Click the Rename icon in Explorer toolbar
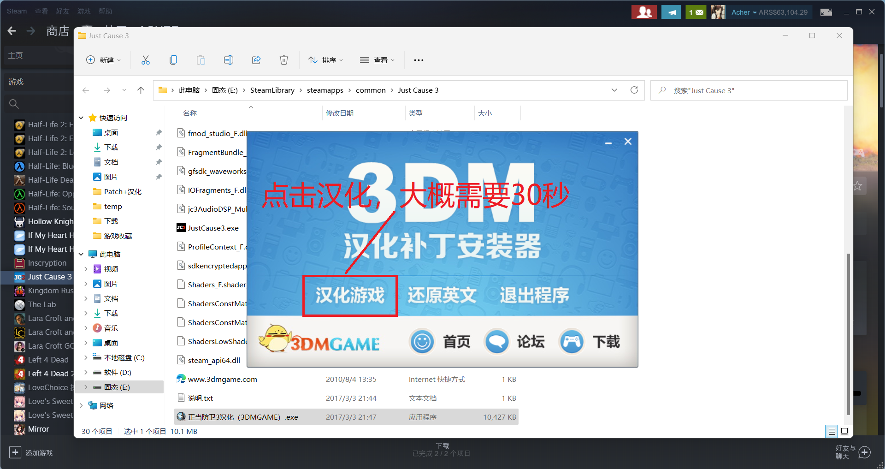Image resolution: width=885 pixels, height=469 pixels. [x=229, y=60]
